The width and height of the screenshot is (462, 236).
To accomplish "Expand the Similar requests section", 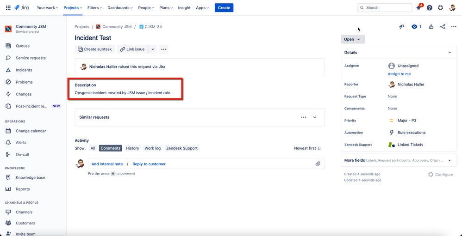I will pos(315,117).
